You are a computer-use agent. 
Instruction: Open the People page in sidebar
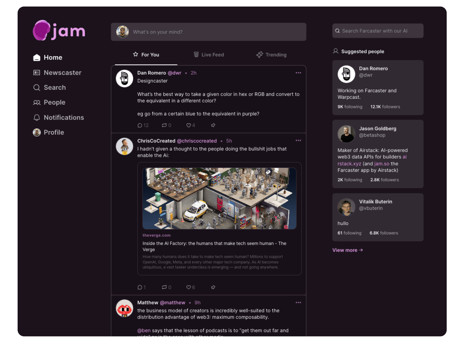coord(49,102)
